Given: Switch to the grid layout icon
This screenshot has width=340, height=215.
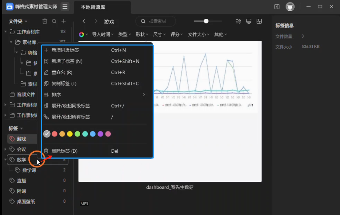Looking at the screenshot, I should point(259,21).
